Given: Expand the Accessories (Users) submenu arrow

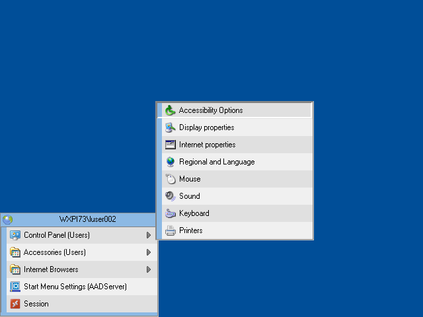Looking at the screenshot, I should tap(149, 252).
